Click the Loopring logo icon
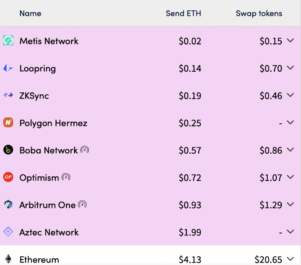Image resolution: width=301 pixels, height=265 pixels. pos(8,68)
